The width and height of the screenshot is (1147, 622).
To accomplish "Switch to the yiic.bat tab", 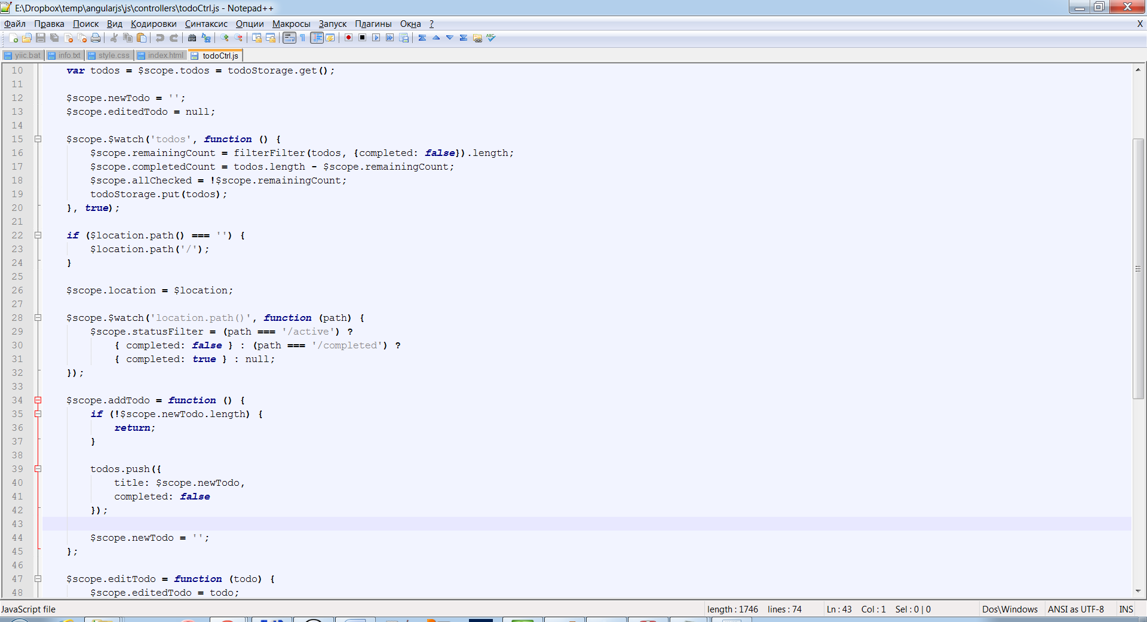I will click(23, 56).
